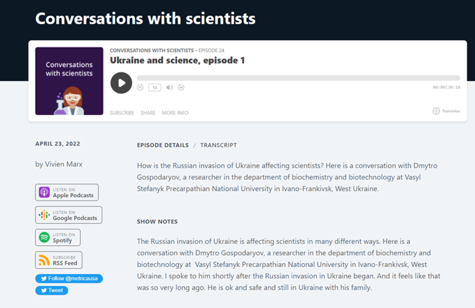Seek on the episode progress bar
Image resolution: width=475 pixels, height=308 pixels.
[x=298, y=78]
